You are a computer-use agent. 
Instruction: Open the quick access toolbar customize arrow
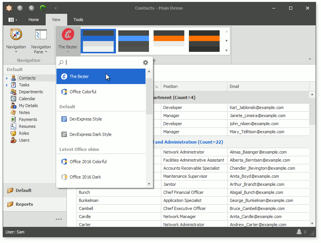[55, 8]
